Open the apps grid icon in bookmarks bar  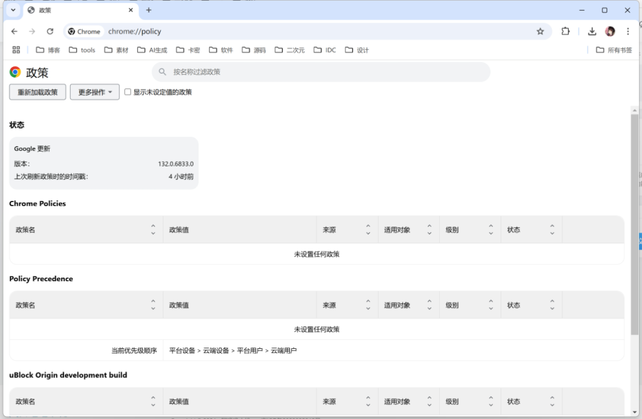coord(17,50)
